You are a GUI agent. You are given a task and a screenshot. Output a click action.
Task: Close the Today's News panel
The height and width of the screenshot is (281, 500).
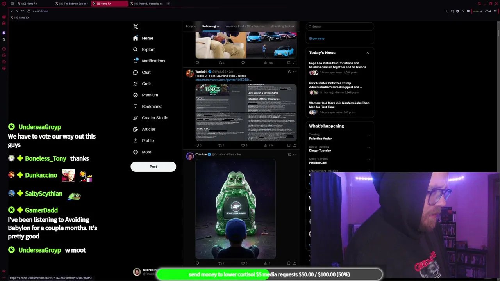(368, 52)
